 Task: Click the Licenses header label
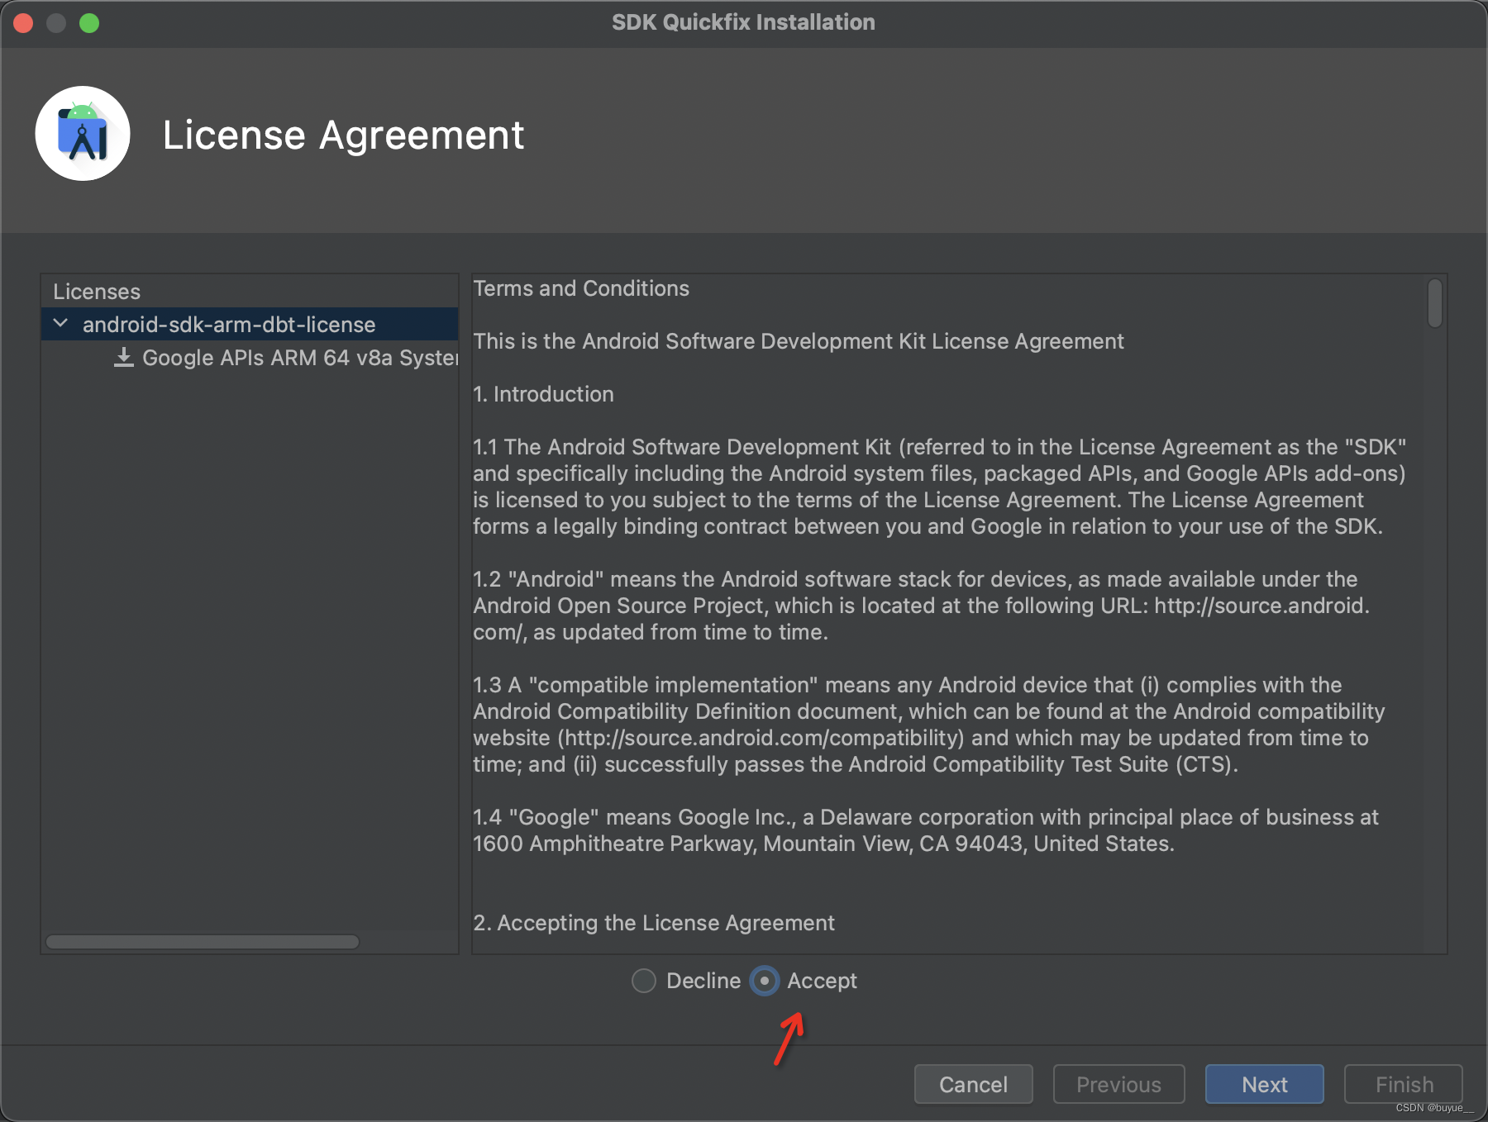pos(97,292)
